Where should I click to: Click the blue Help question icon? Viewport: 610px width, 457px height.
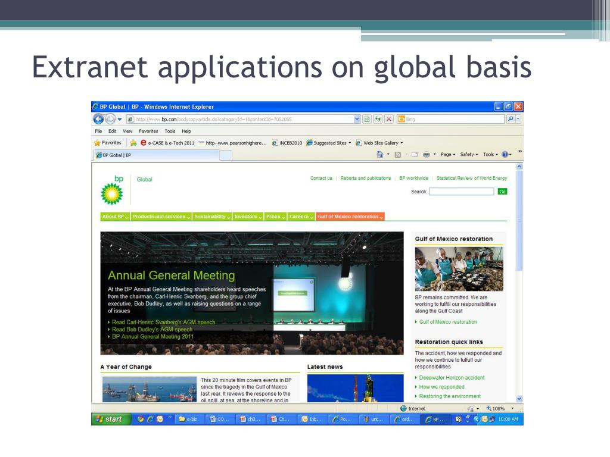click(x=505, y=155)
